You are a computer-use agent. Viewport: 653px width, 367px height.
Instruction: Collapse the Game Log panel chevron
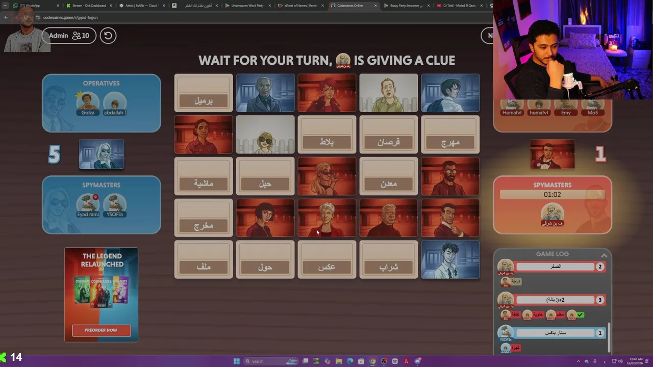click(x=604, y=255)
